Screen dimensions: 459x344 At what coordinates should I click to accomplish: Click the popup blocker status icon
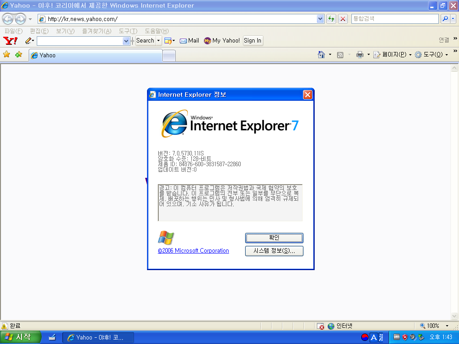320,326
